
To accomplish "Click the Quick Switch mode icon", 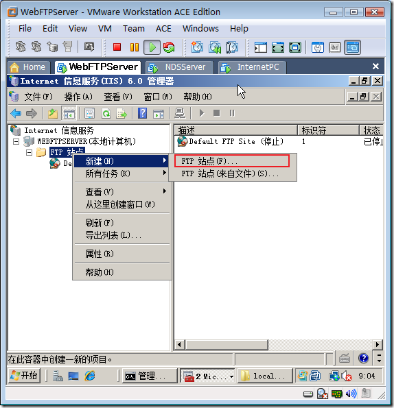I will [278, 47].
